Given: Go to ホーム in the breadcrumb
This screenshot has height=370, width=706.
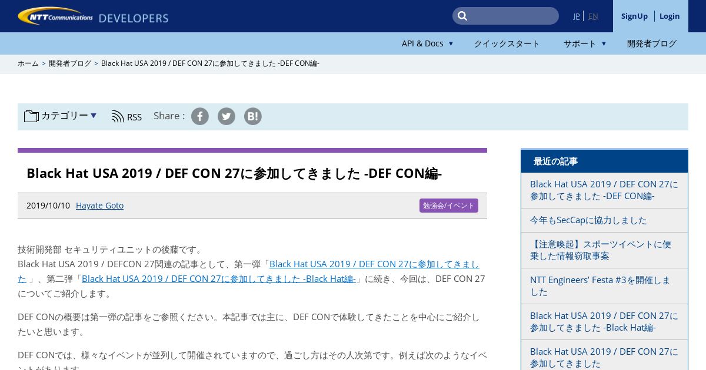Looking at the screenshot, I should tap(28, 63).
